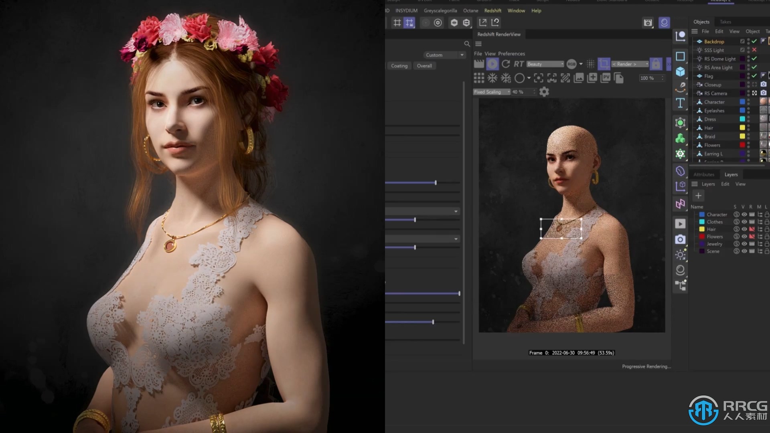
Task: Toggle visibility eye of Hair layer
Action: point(744,229)
